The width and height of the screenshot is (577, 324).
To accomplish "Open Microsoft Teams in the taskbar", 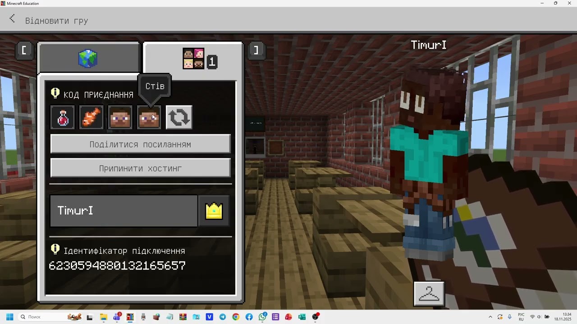I will click(117, 317).
